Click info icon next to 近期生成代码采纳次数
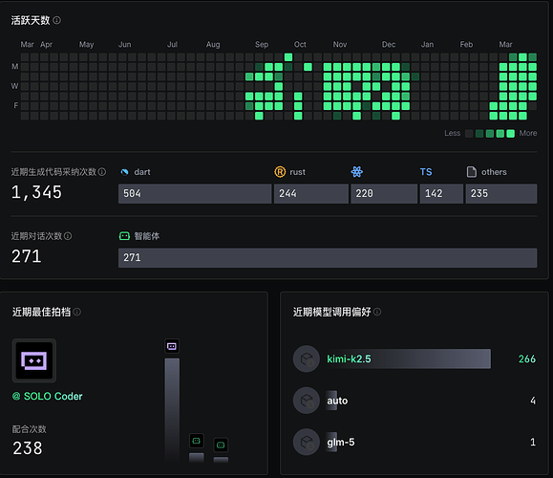The width and height of the screenshot is (553, 478). pos(102,172)
